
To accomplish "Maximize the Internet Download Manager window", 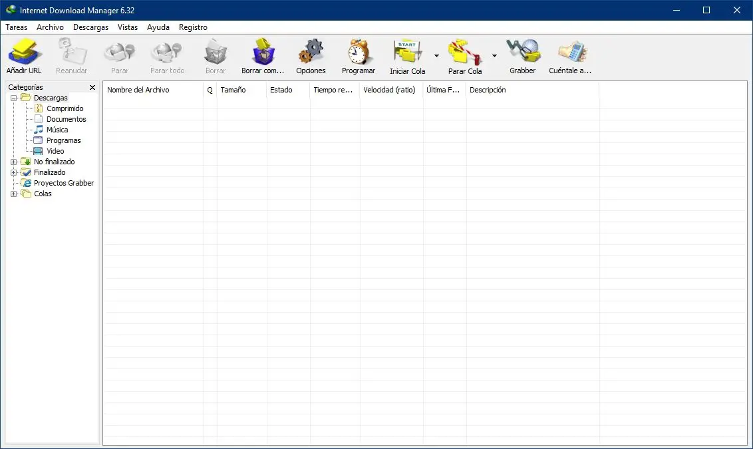I will point(706,10).
